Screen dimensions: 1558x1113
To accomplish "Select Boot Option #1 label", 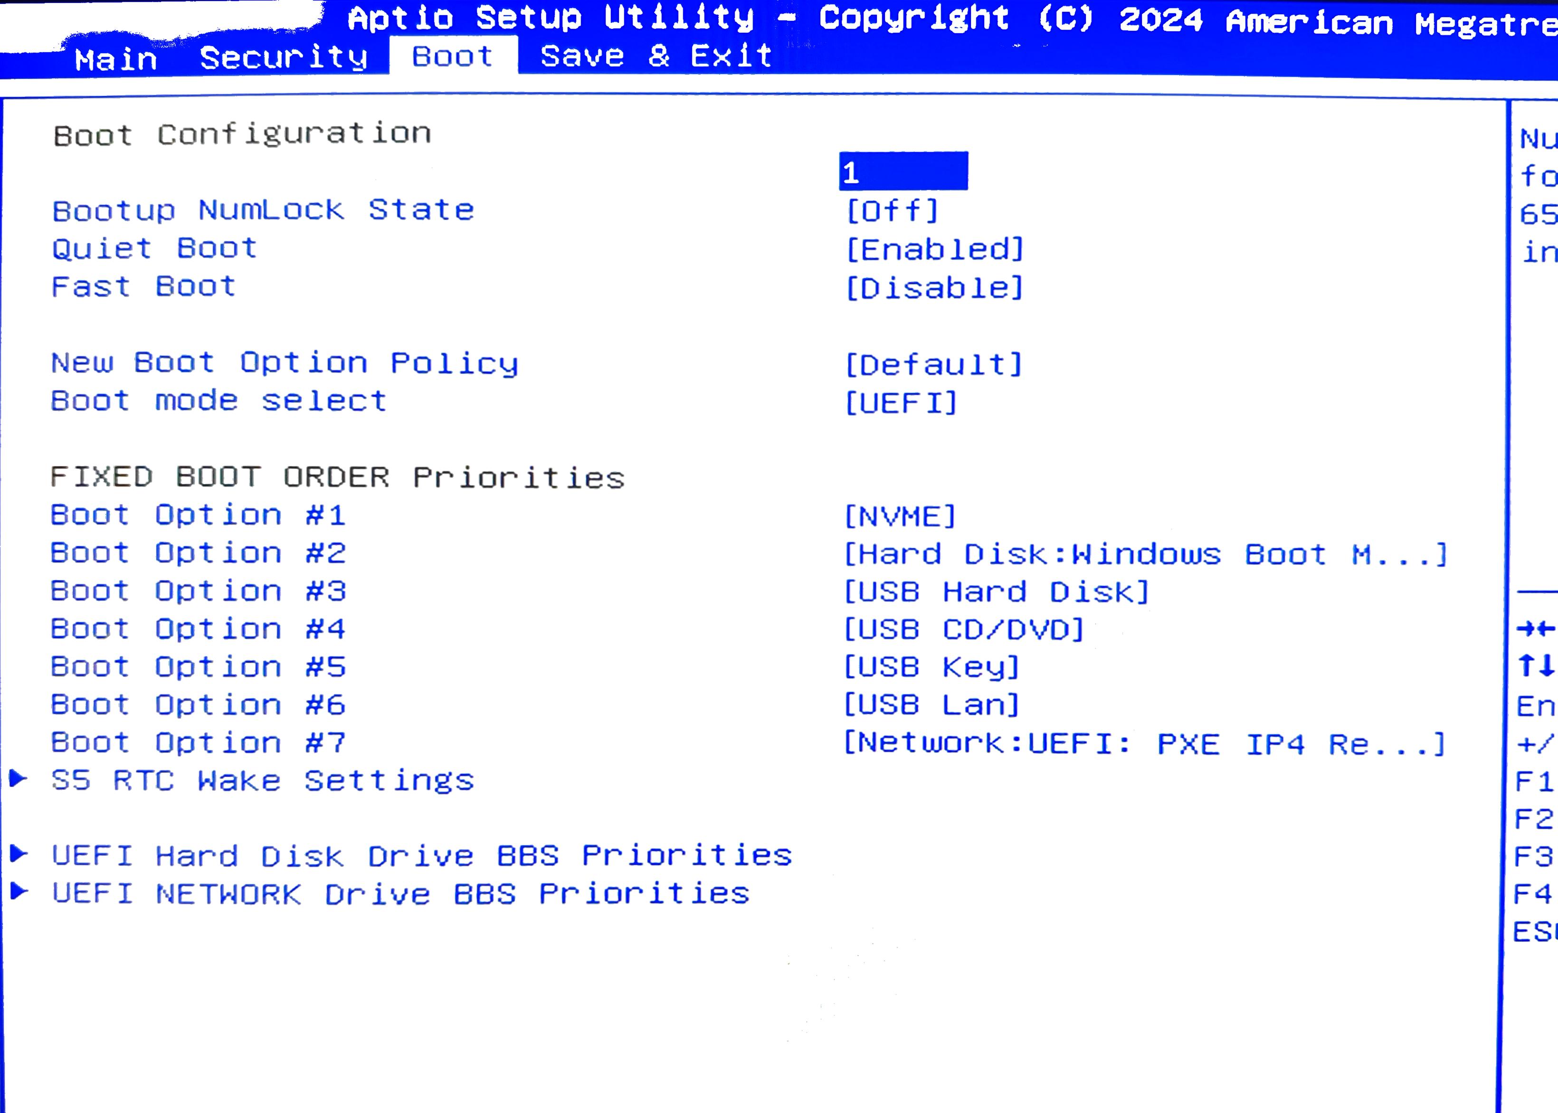I will click(x=198, y=515).
